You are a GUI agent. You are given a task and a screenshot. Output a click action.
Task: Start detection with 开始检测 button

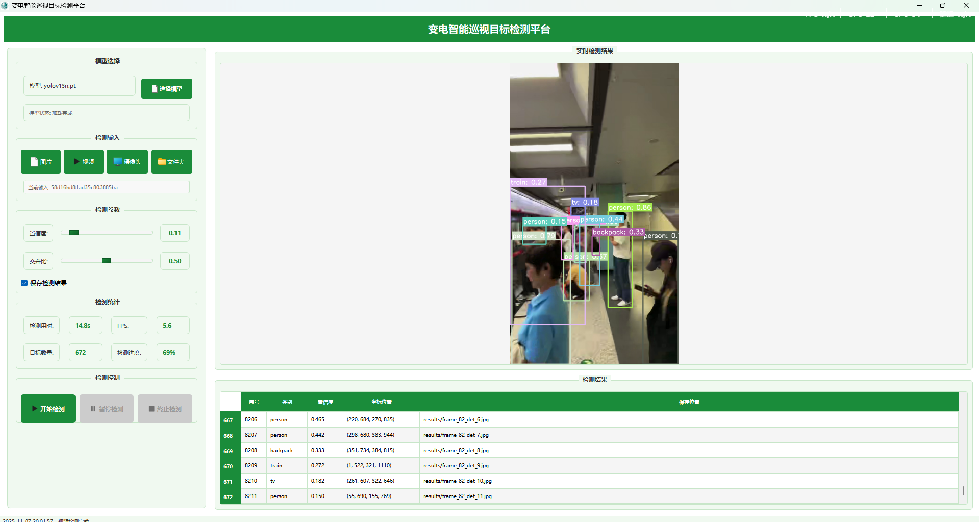tap(48, 409)
